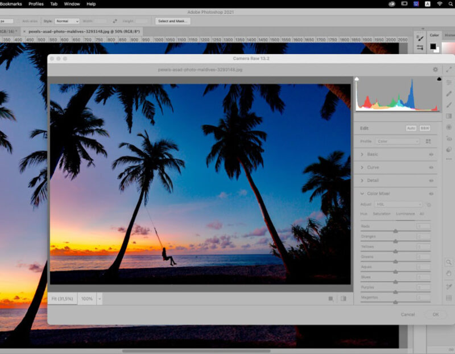Open Camera Raw preferences gear
455x354 pixels.
[436, 69]
